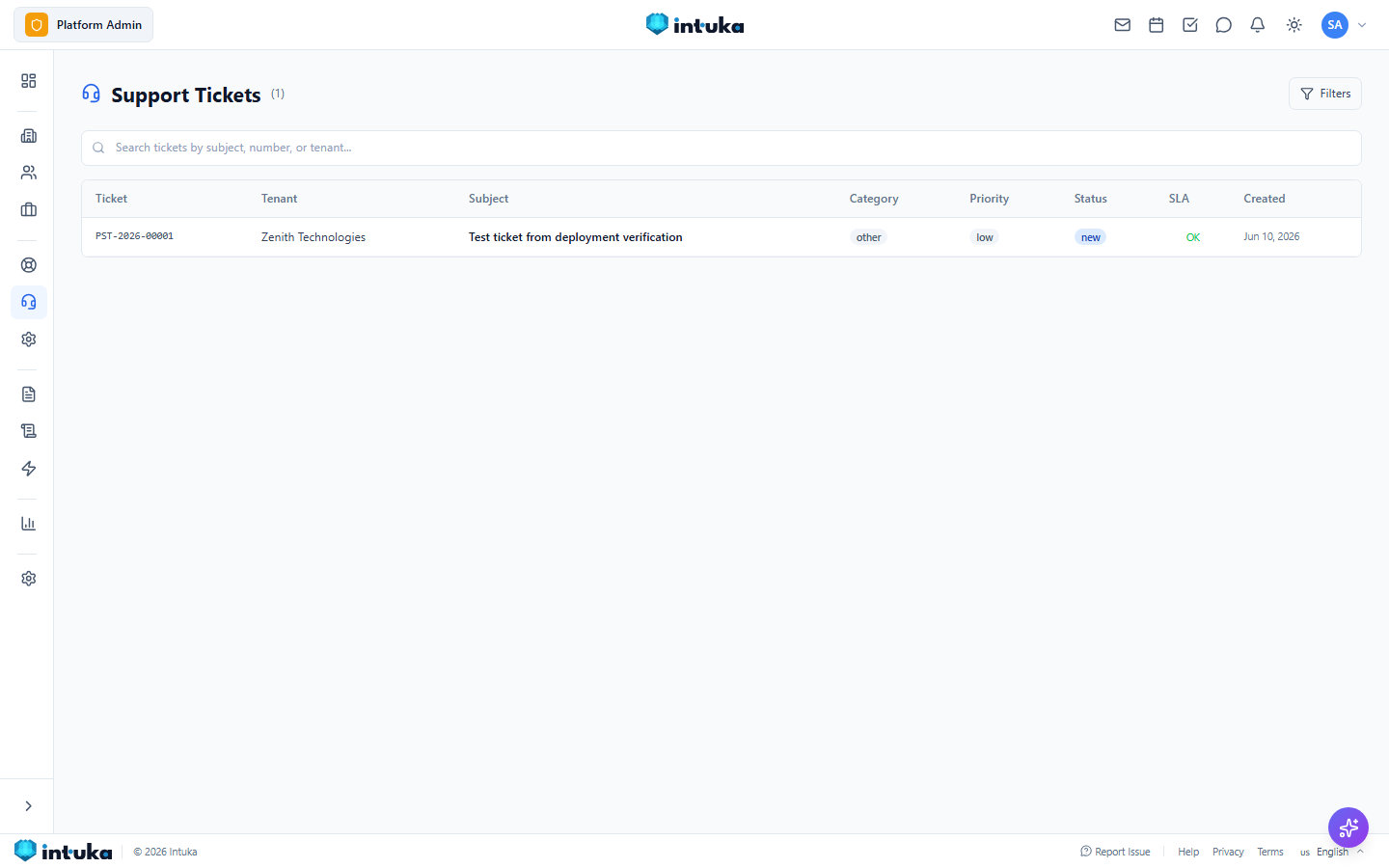
Task: Open the mail envelope icon in top bar
Action: (x=1123, y=25)
